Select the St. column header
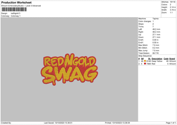The height and width of the screenshot is (125, 177). [150, 59]
